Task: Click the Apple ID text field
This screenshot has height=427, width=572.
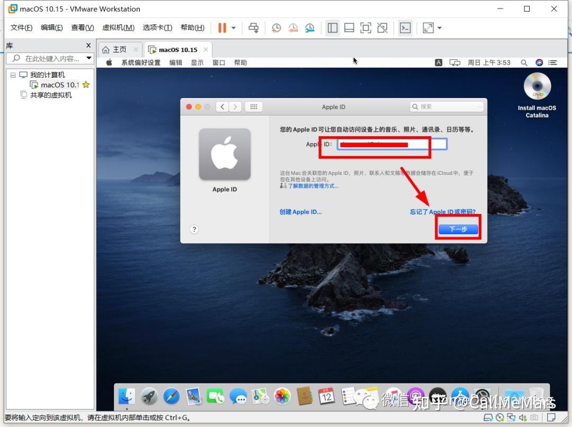Action: [392, 144]
